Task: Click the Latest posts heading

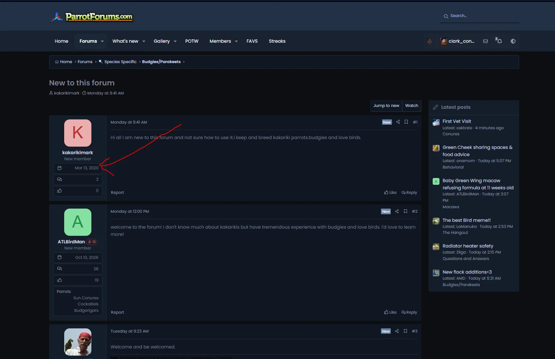Action: click(x=456, y=107)
